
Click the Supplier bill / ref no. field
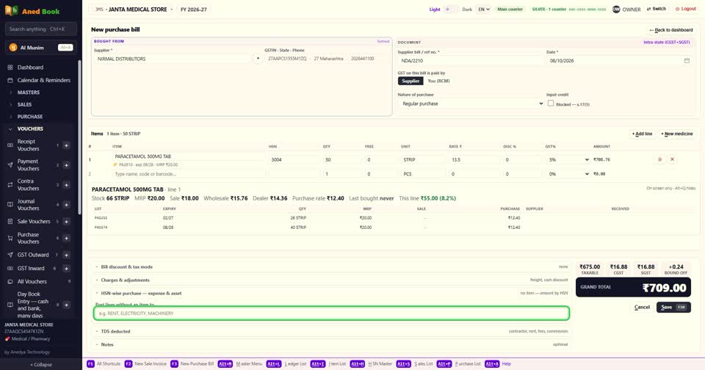[x=470, y=61]
